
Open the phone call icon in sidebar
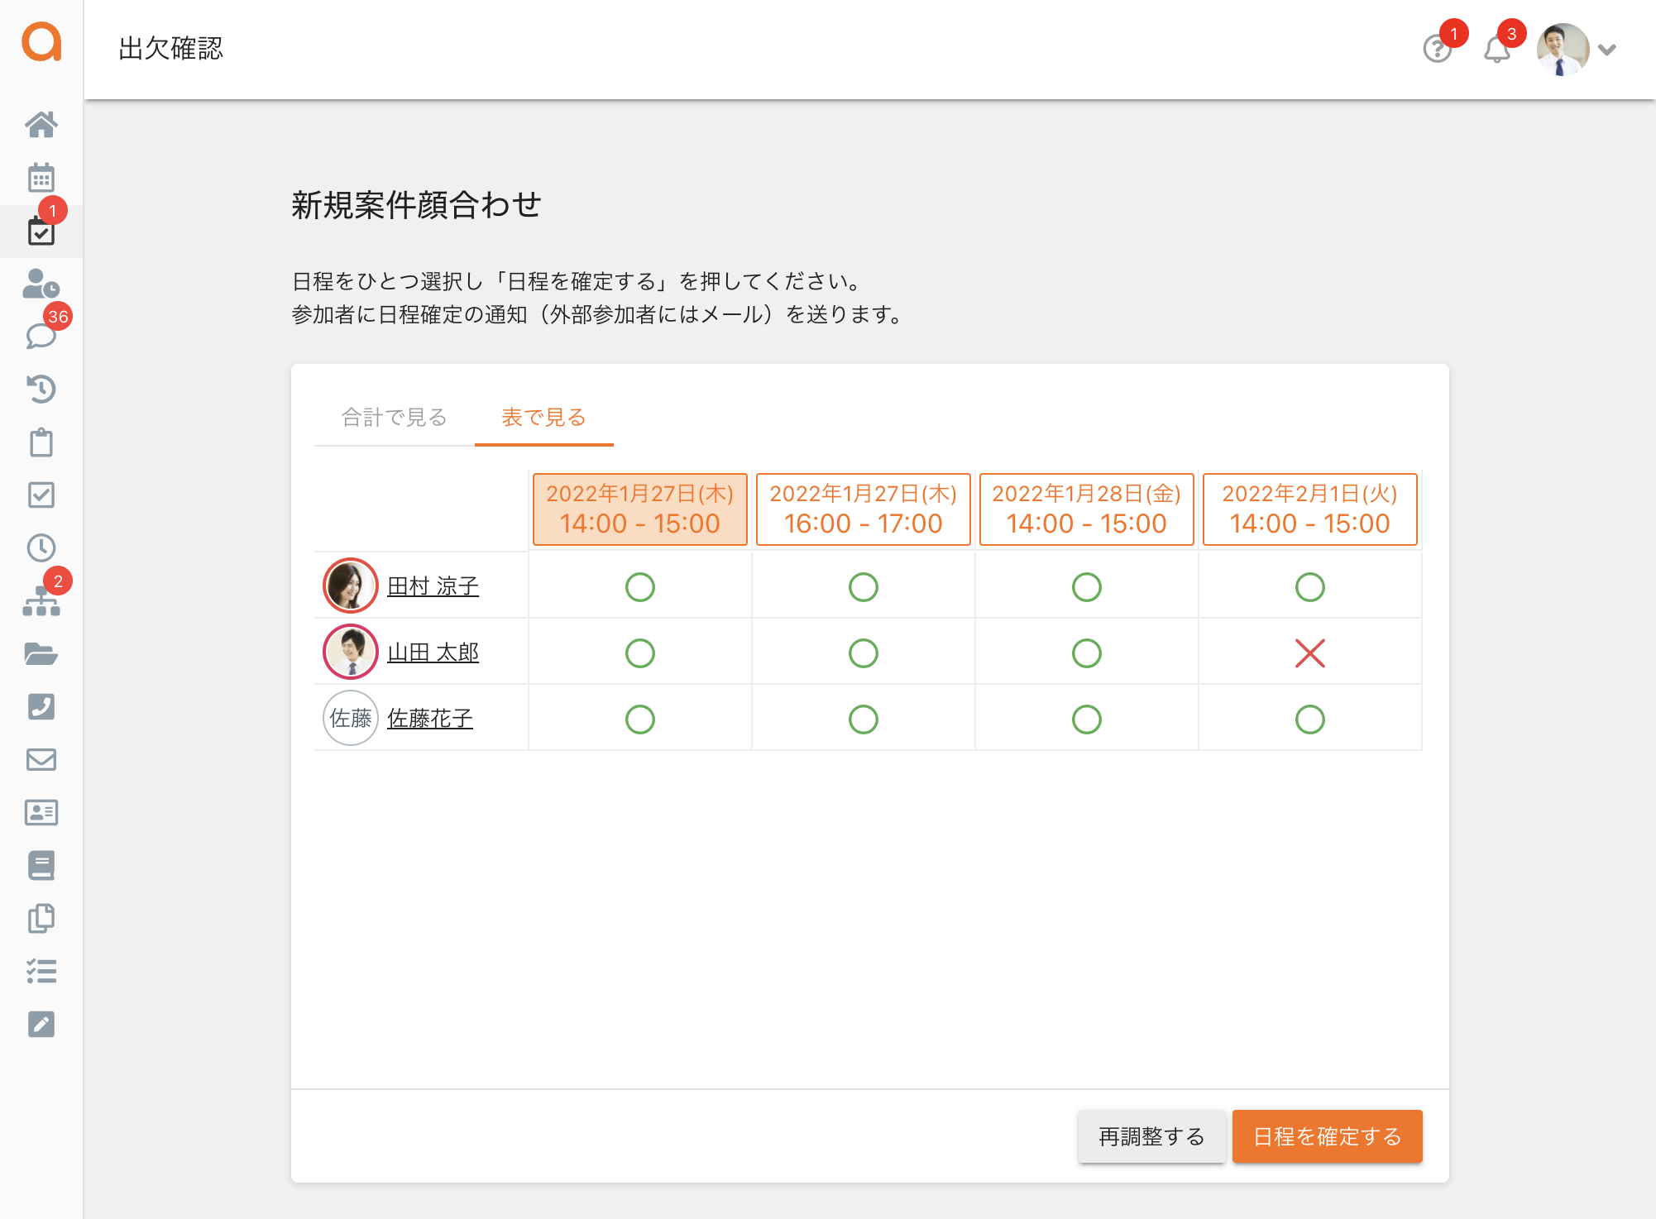pos(41,706)
